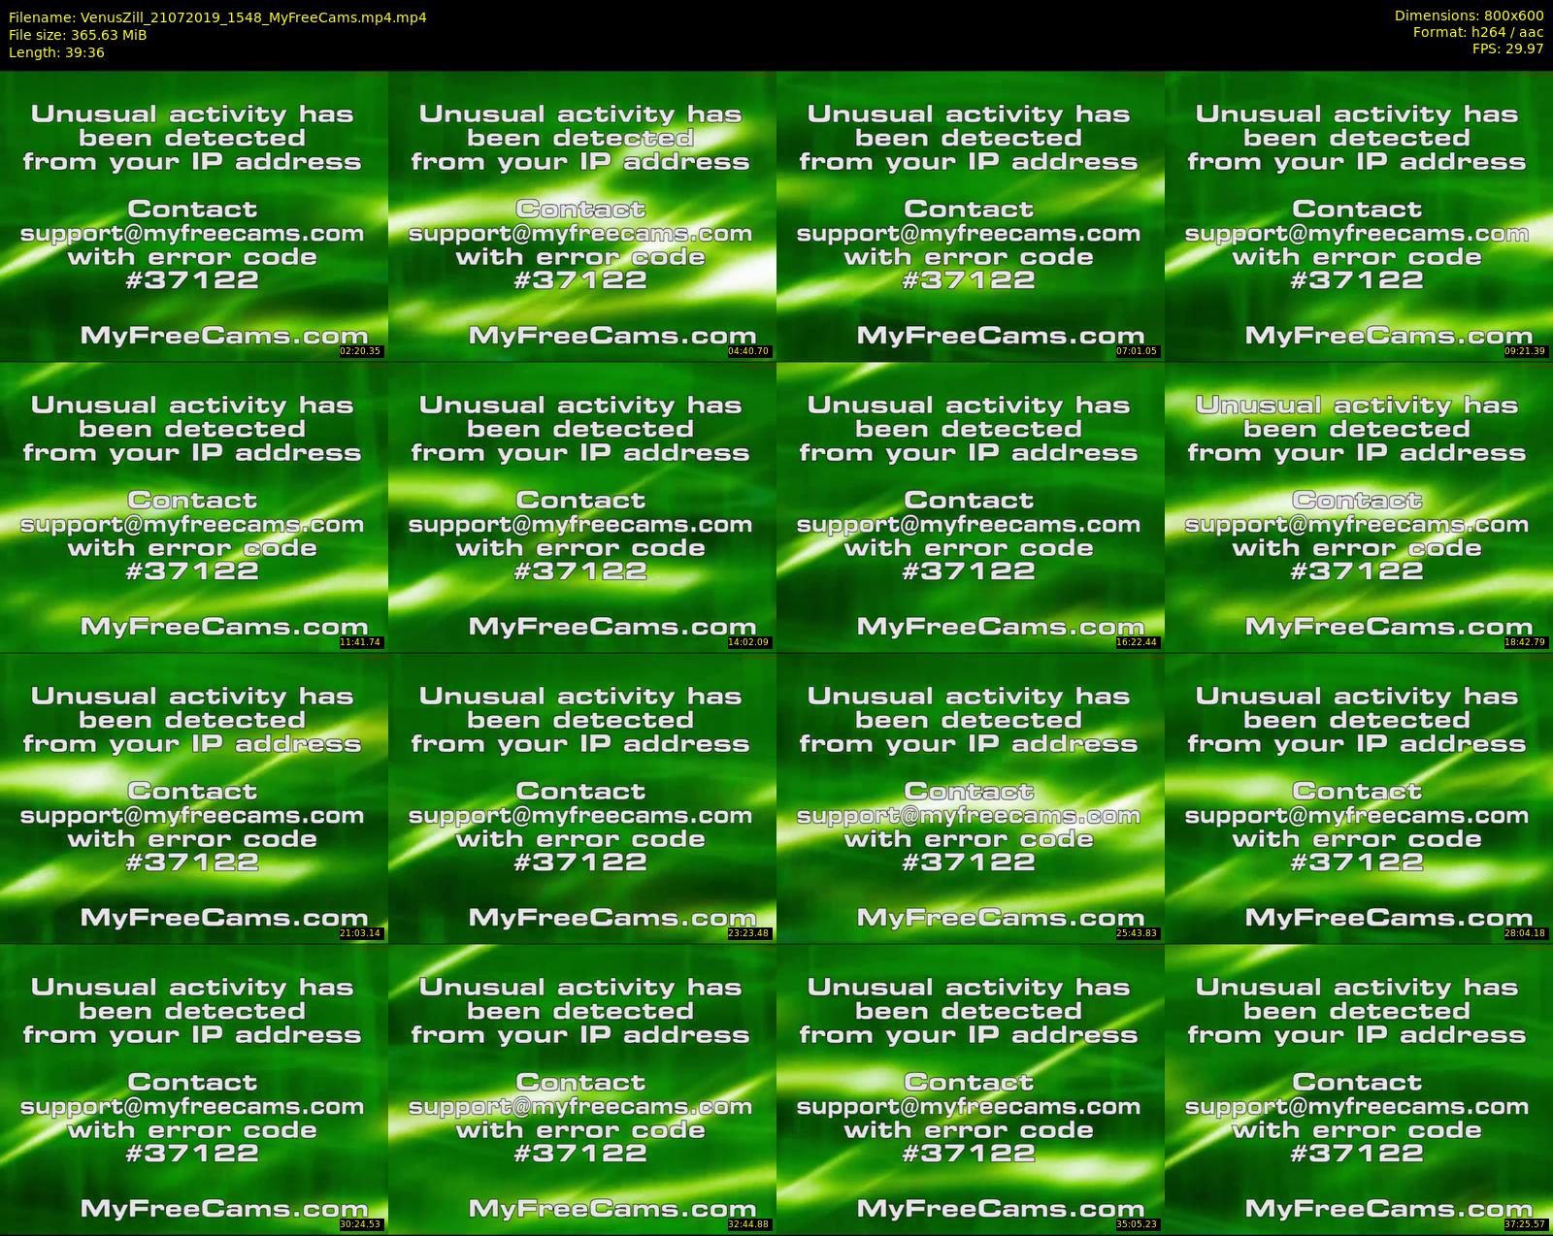Select the frame marked 32:44.88

point(581,1089)
